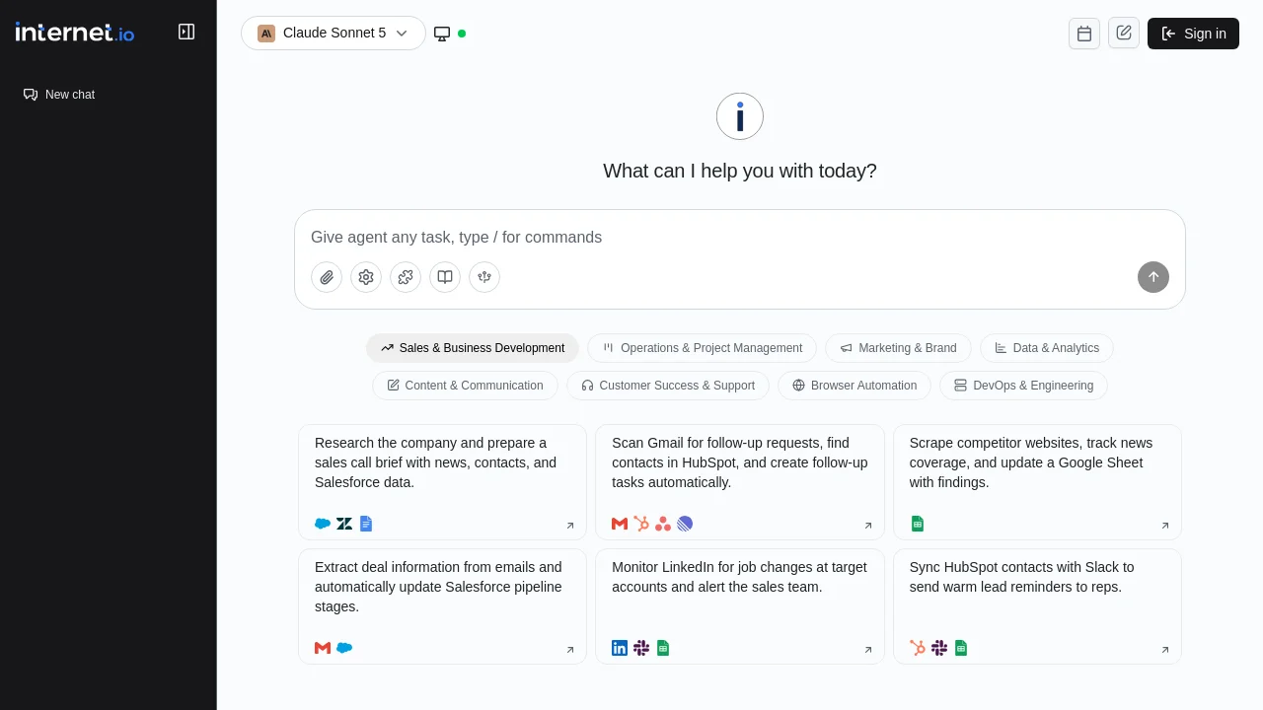Choose the Customer Success & Support category
This screenshot has height=710, width=1263.
click(x=668, y=386)
